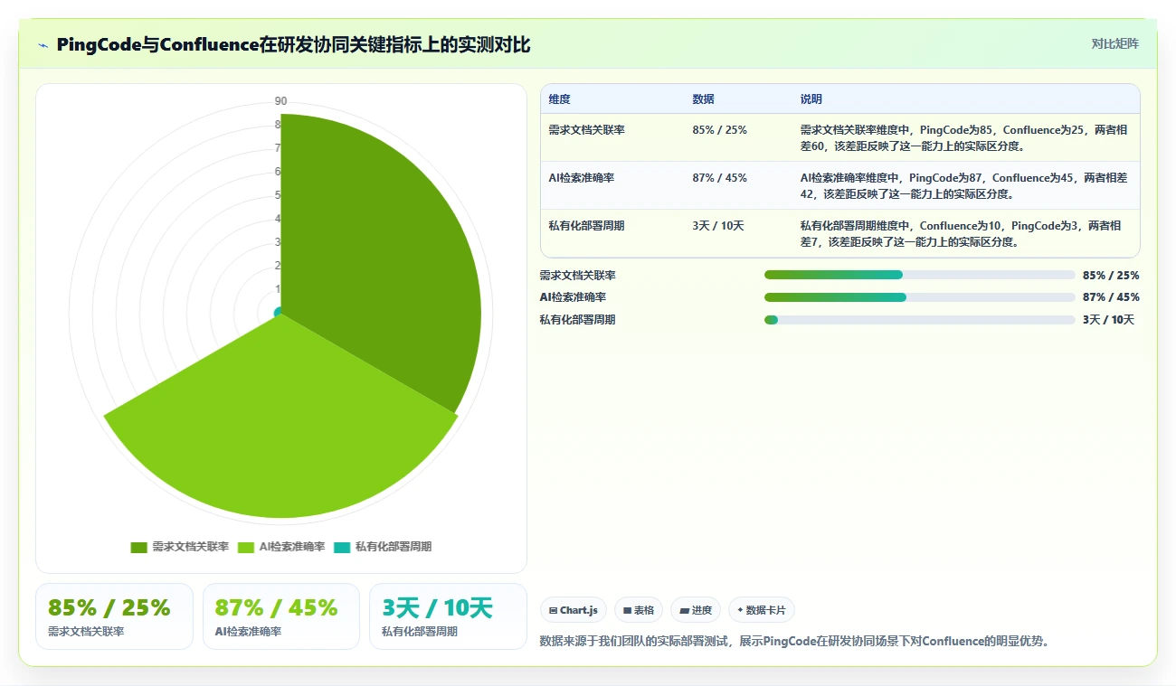
Task: Click the AI检索准确率 label left of progress bar
Action: (x=574, y=297)
